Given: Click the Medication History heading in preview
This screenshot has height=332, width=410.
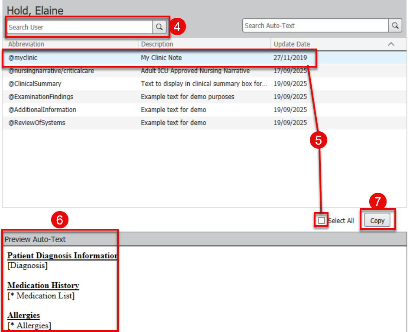Looking at the screenshot, I should (x=43, y=286).
